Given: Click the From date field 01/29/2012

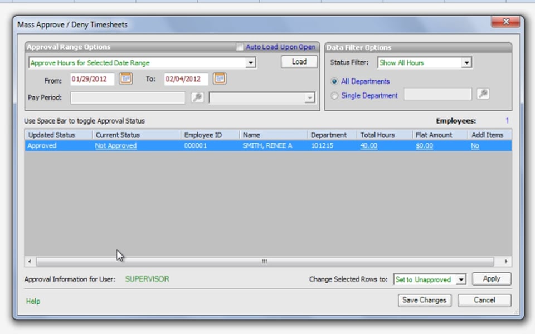Looking at the screenshot, I should 93,80.
